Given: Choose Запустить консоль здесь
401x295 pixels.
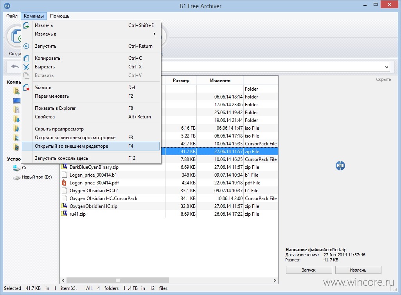Looking at the screenshot, I should pos(91,158).
